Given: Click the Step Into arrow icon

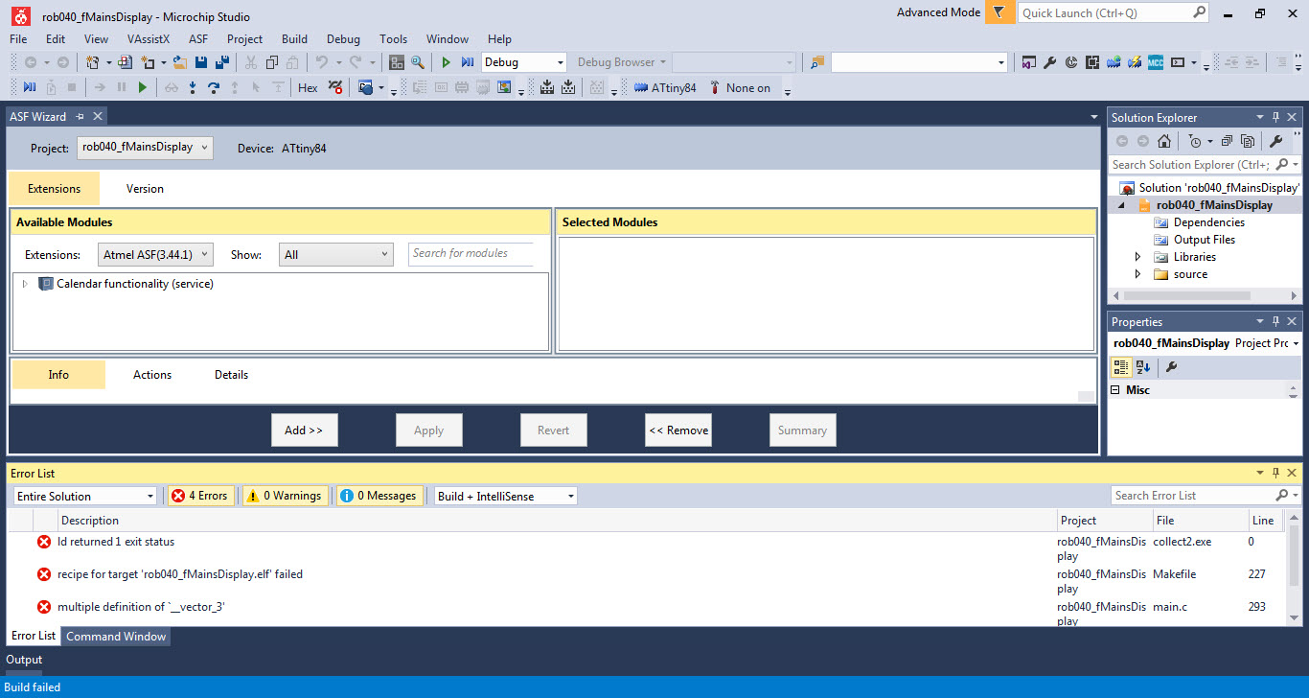Looking at the screenshot, I should 193,88.
